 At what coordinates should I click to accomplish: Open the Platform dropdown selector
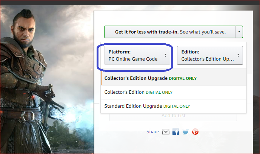point(137,55)
